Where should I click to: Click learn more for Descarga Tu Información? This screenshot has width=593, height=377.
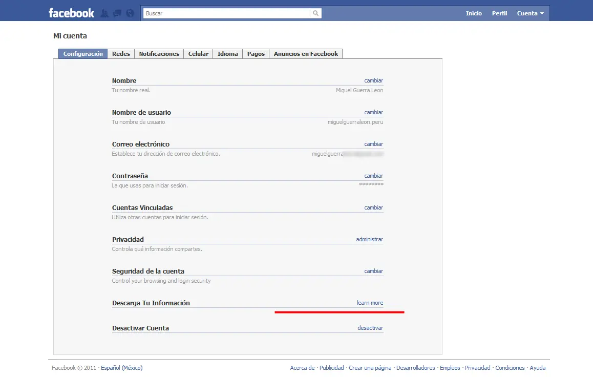click(370, 303)
